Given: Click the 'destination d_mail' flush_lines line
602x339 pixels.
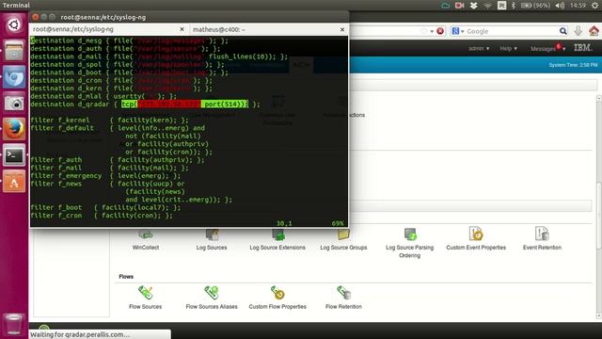Looking at the screenshot, I should (159, 56).
